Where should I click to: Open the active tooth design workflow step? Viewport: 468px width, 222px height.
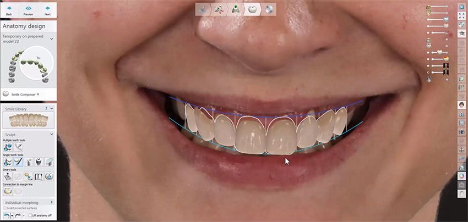point(253,9)
